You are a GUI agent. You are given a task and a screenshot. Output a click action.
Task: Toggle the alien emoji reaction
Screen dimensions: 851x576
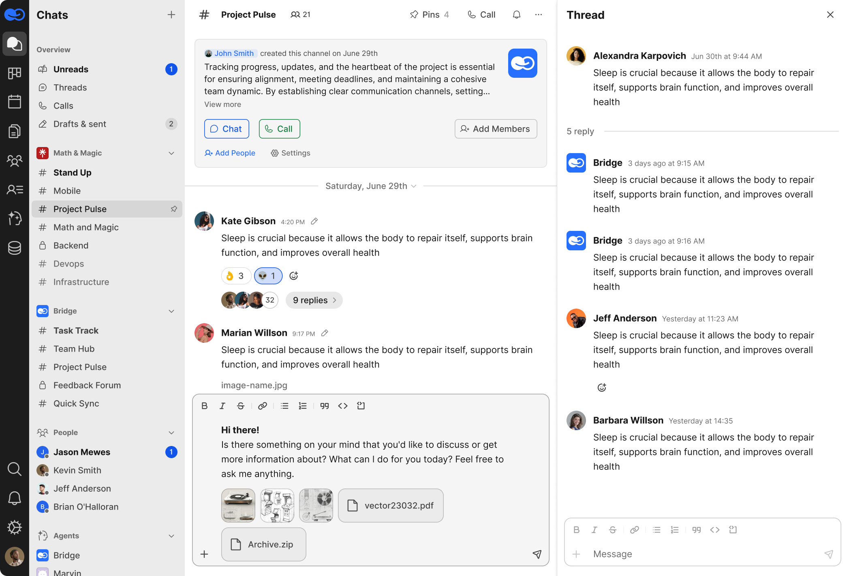[268, 276]
